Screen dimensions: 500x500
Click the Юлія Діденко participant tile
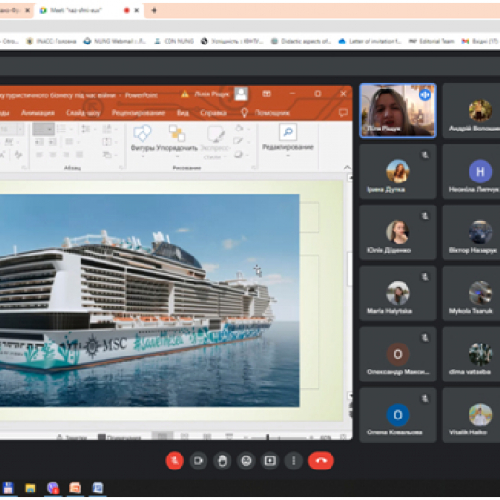point(397,232)
